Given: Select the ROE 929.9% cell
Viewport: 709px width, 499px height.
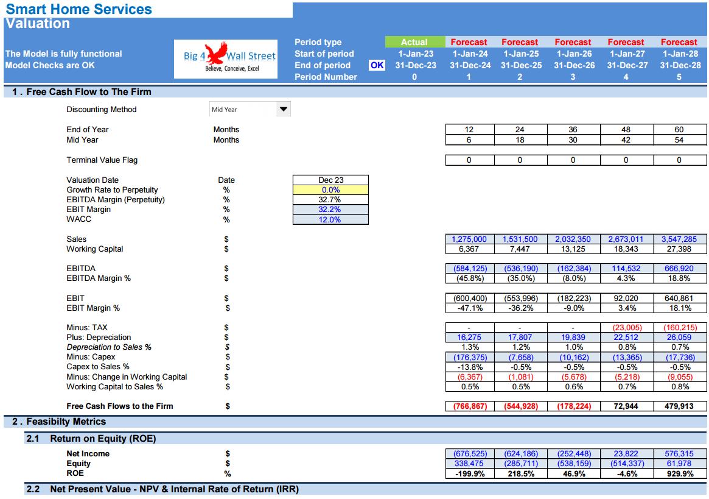Looking at the screenshot, I should point(680,473).
